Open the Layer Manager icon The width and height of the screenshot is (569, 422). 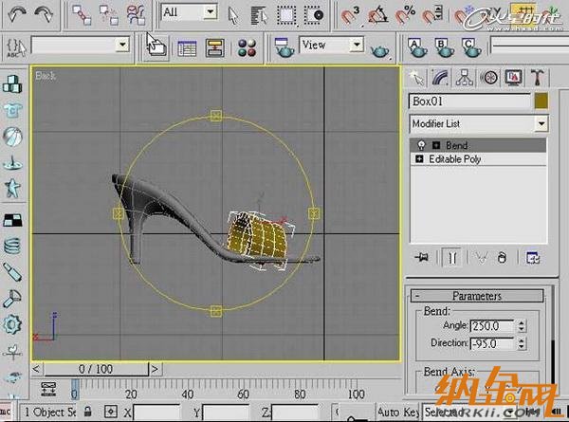pyautogui.click(x=187, y=46)
